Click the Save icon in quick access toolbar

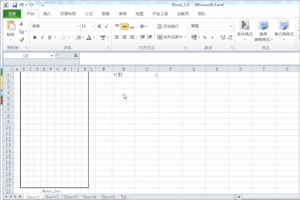pyautogui.click(x=15, y=5)
